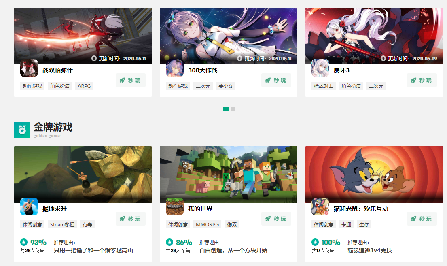Select the 我的世界 Minecraft block icon

tap(175, 206)
